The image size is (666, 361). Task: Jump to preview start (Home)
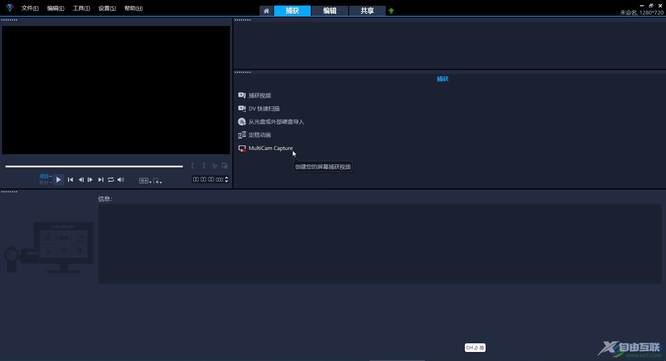70,180
